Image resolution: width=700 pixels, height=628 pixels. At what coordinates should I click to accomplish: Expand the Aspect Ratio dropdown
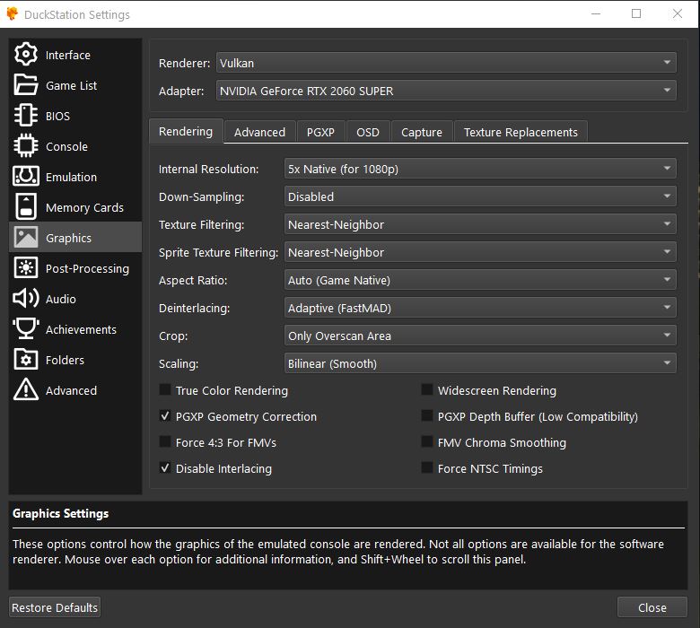click(x=480, y=280)
